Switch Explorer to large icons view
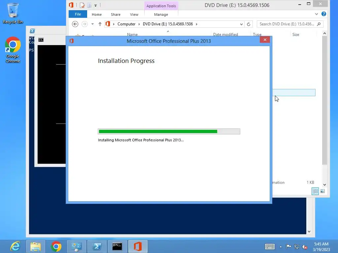The width and height of the screenshot is (338, 253). pos(322,191)
